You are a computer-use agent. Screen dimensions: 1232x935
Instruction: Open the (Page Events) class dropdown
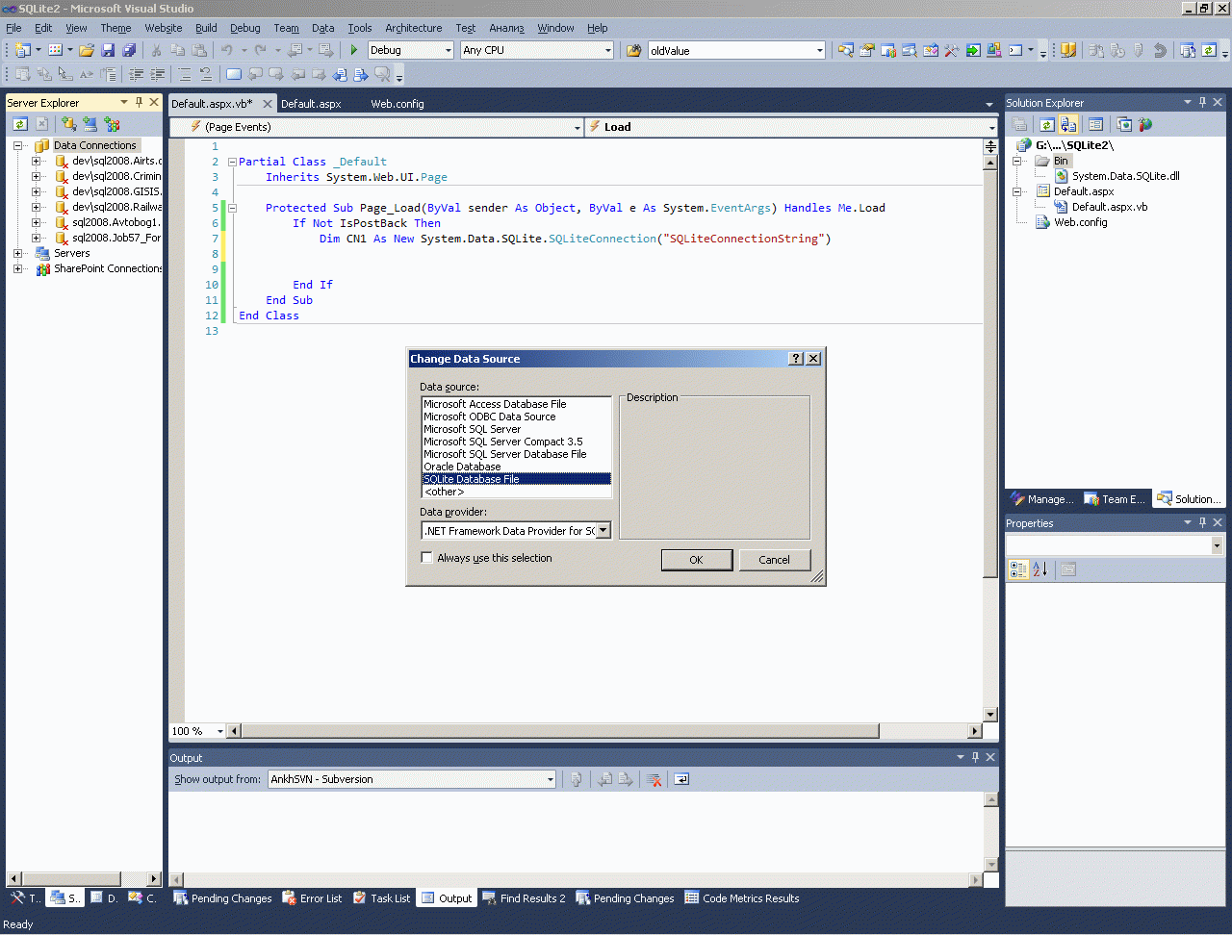point(577,127)
